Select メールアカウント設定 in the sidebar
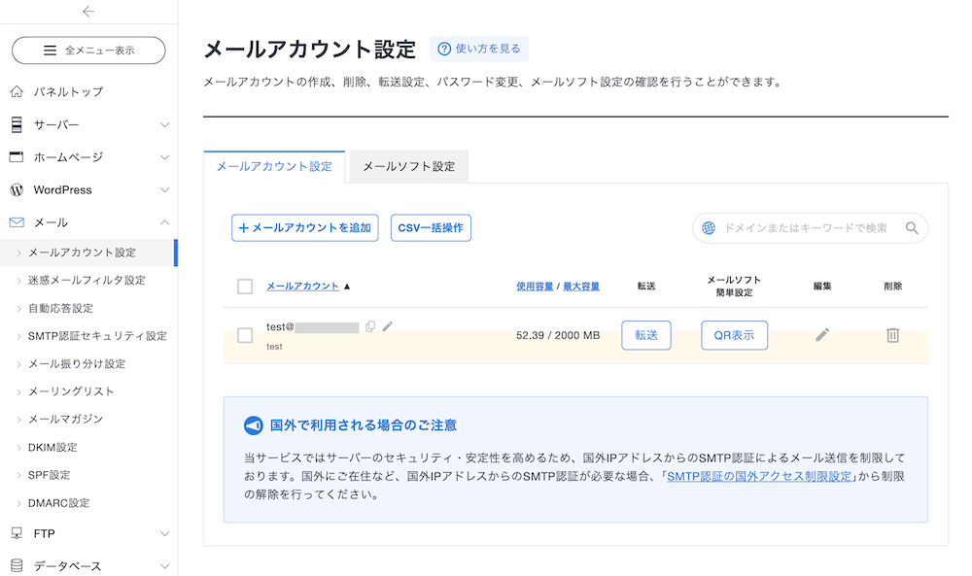This screenshot has height=576, width=972. pos(88,253)
